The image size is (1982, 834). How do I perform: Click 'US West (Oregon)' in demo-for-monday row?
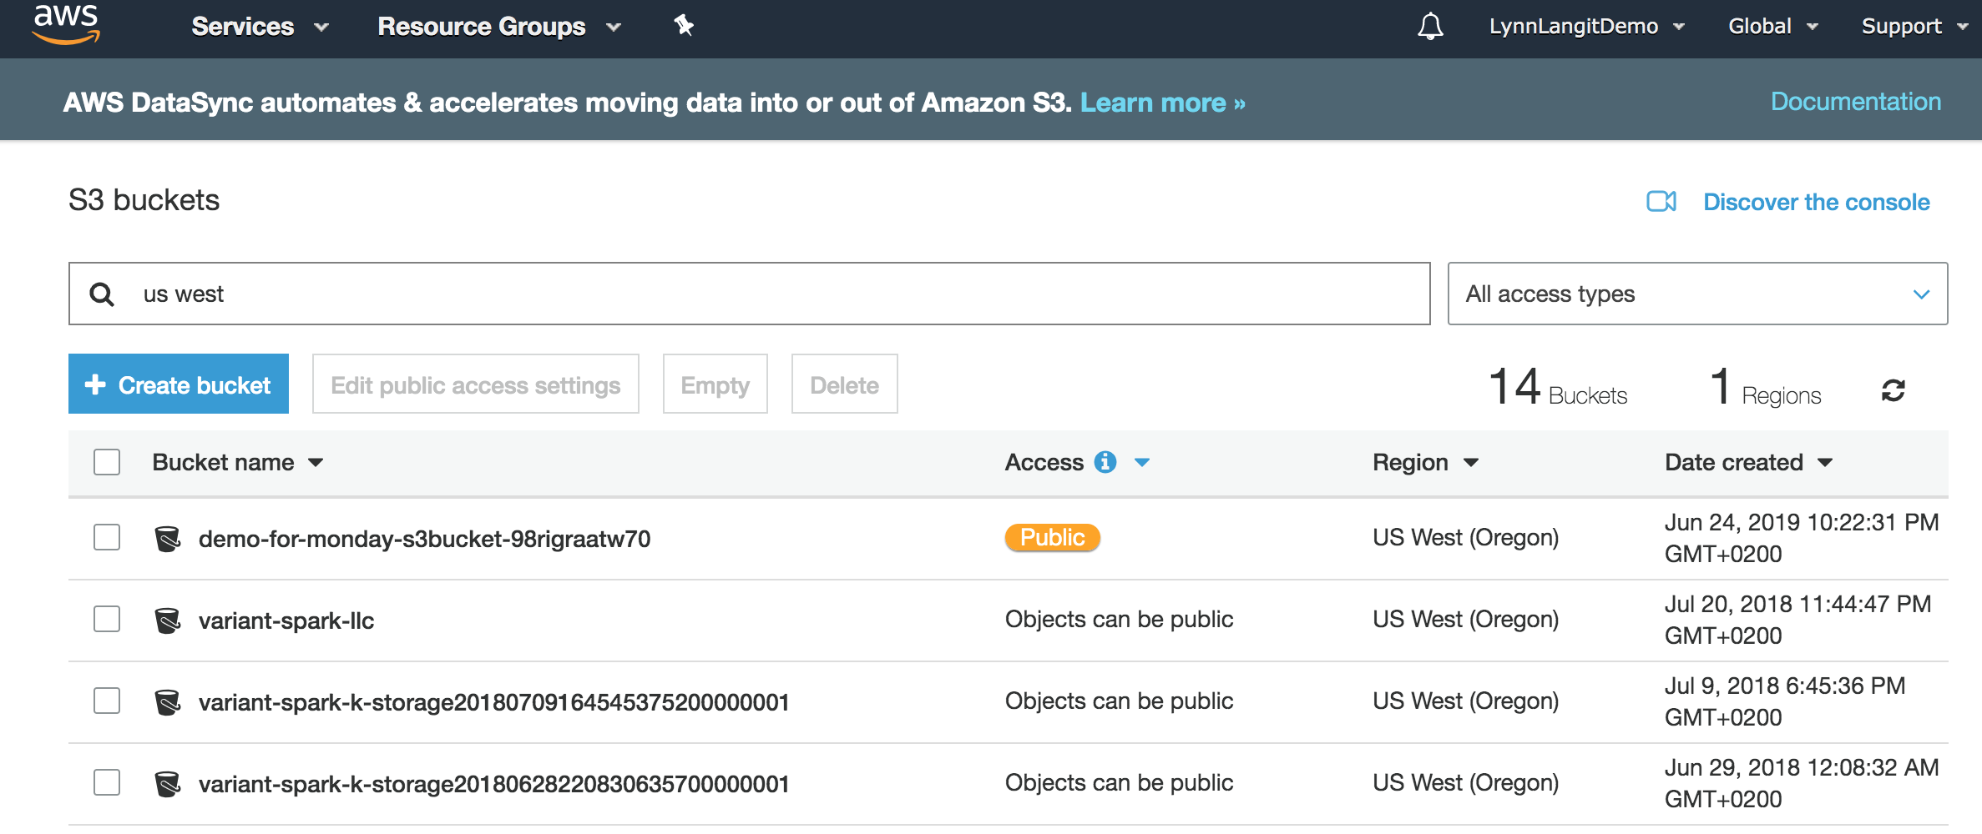point(1466,537)
